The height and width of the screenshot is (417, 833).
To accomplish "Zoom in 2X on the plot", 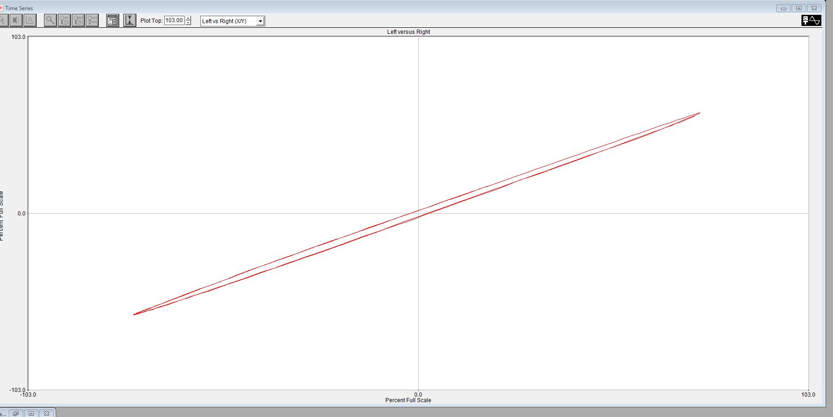I will tap(64, 20).
